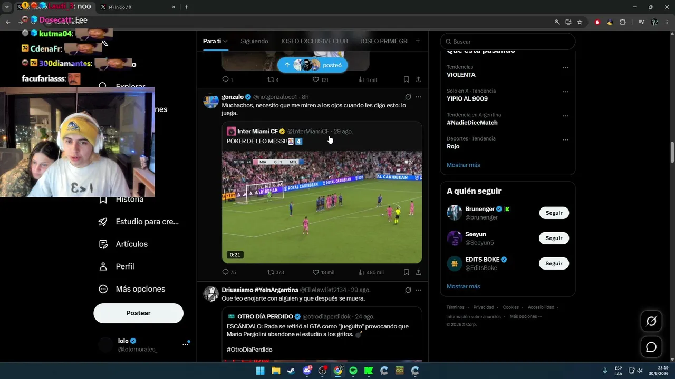The width and height of the screenshot is (675, 379).
Task: Bookmark this page with the star icon
Action: click(x=580, y=22)
